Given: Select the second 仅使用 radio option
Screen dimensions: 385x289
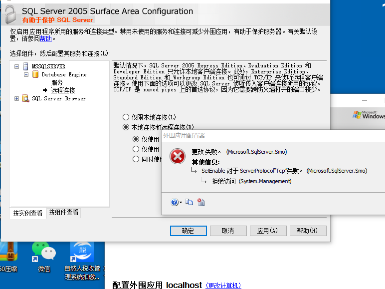Looking at the screenshot, I should point(136,149).
